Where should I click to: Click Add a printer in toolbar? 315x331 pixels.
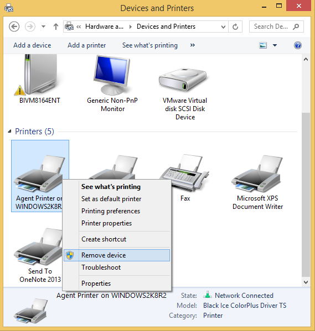pyautogui.click(x=86, y=45)
